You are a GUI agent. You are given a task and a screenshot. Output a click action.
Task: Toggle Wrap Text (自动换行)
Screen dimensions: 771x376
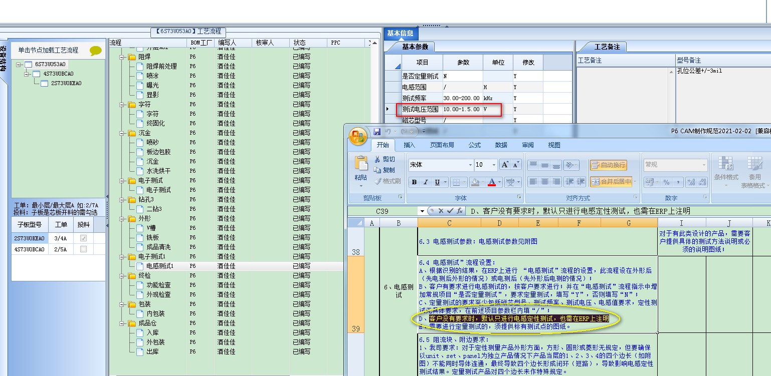(x=608, y=165)
